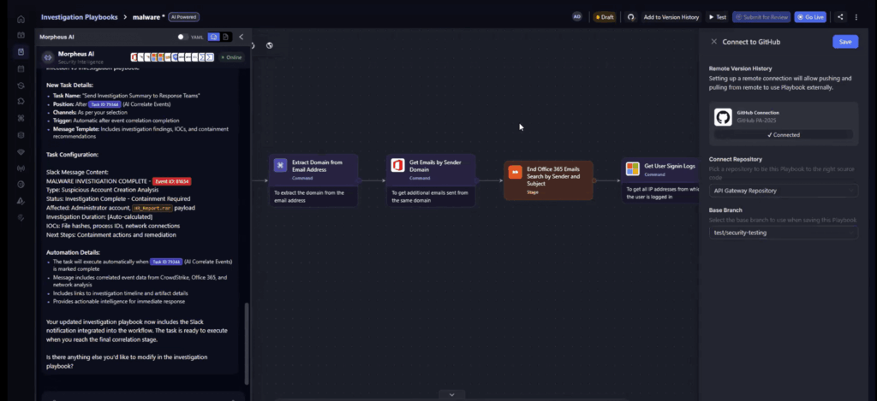Toggle the YAML switch

coord(182,37)
